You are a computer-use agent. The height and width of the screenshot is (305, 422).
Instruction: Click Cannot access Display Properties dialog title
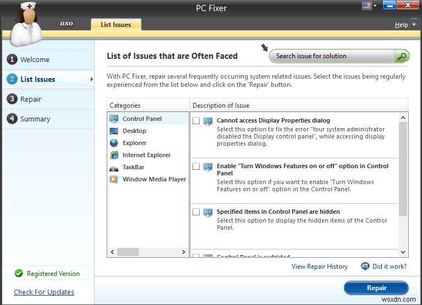[x=273, y=120]
